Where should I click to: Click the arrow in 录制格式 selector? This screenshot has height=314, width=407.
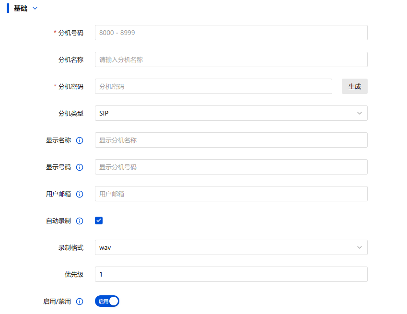click(360, 247)
